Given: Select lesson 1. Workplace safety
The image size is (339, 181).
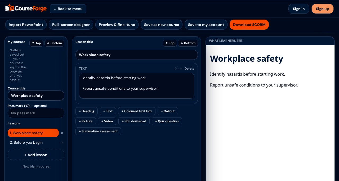Looking at the screenshot, I should click(33, 133).
